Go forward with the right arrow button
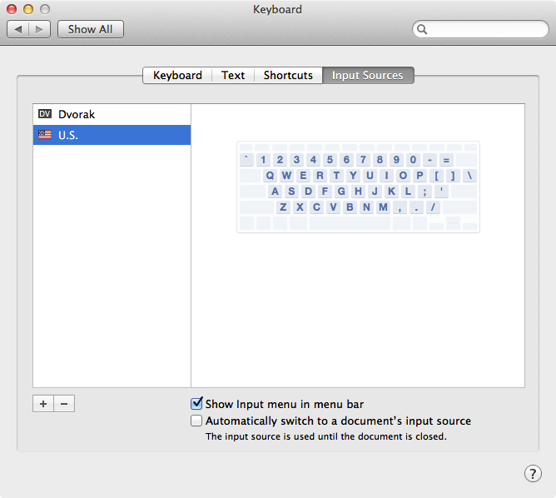 [40, 29]
